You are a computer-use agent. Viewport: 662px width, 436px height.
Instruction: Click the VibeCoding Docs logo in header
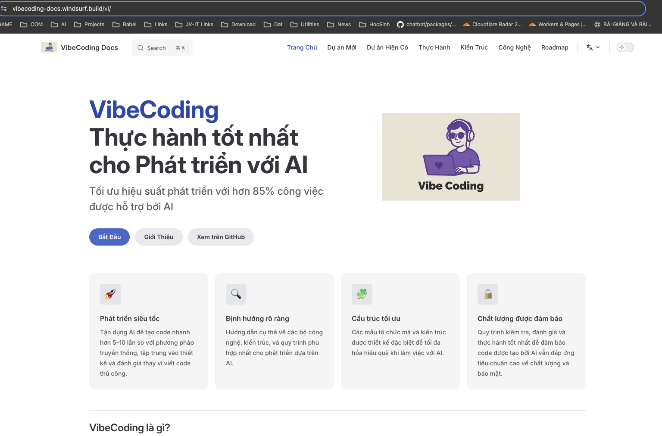point(79,47)
